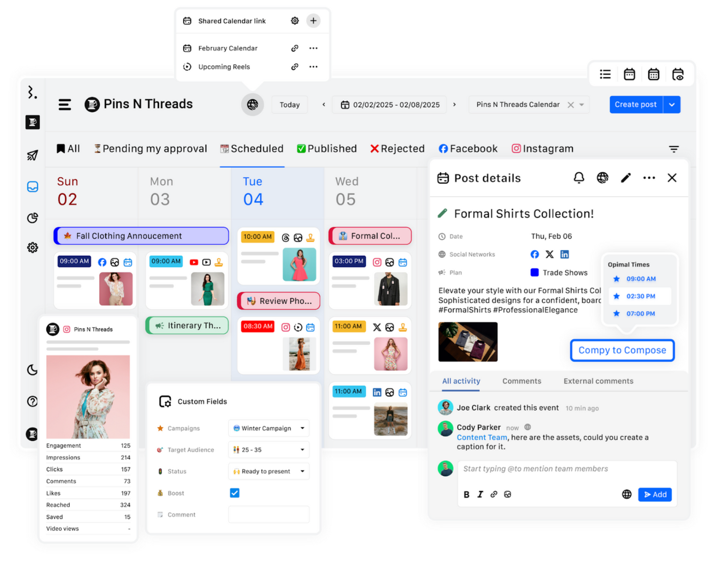Open the rocket icon in left sidebar
713x567 pixels.
click(33, 155)
